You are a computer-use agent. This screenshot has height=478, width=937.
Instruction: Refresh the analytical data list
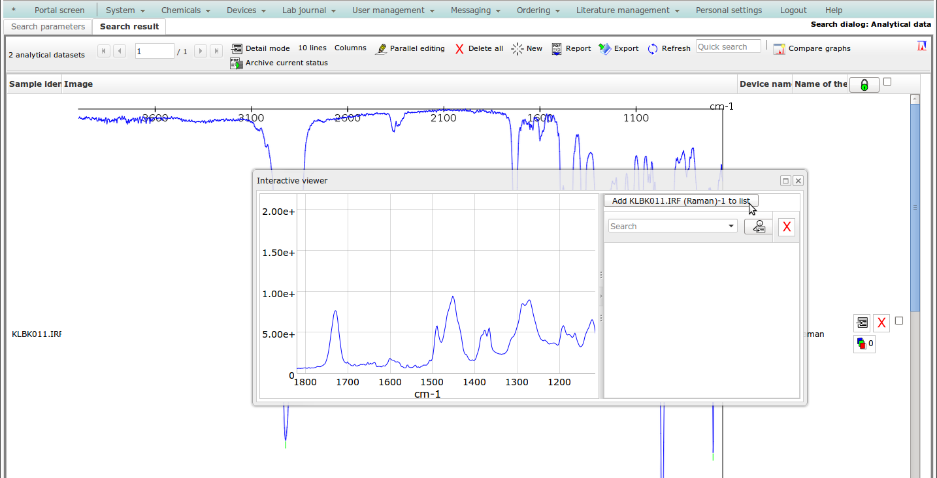point(669,48)
